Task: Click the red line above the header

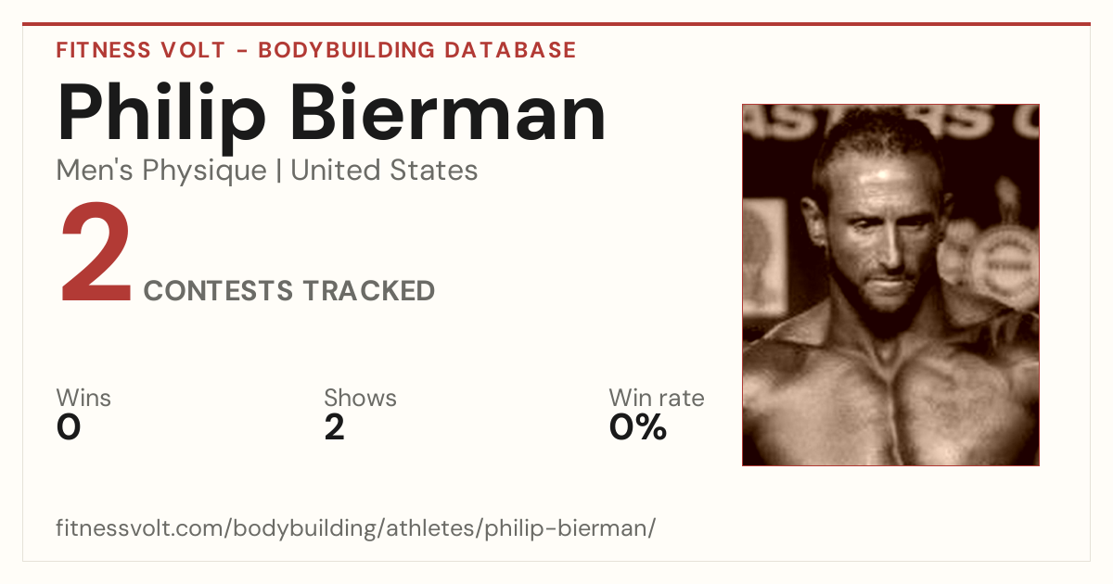Action: 556,24
